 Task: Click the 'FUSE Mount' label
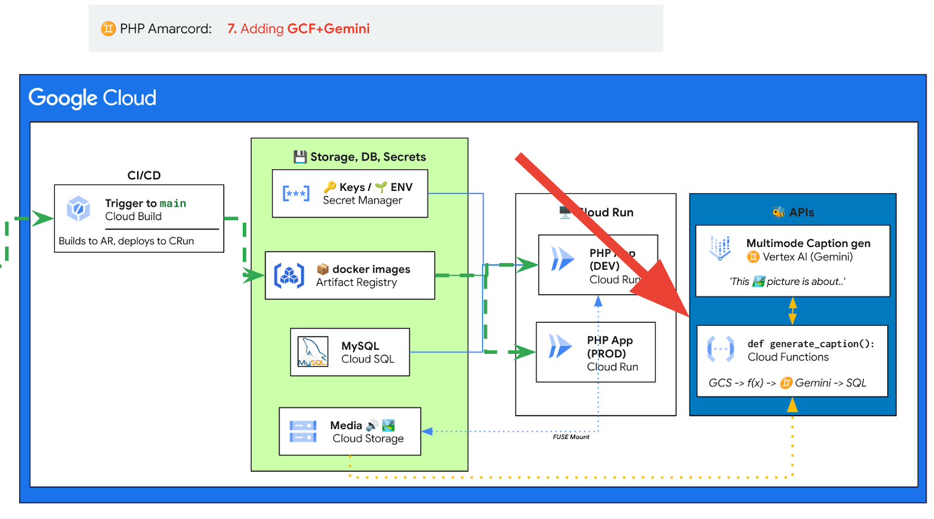pos(571,437)
